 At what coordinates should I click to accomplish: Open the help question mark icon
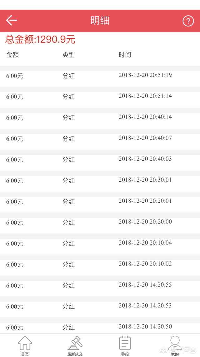[188, 21]
